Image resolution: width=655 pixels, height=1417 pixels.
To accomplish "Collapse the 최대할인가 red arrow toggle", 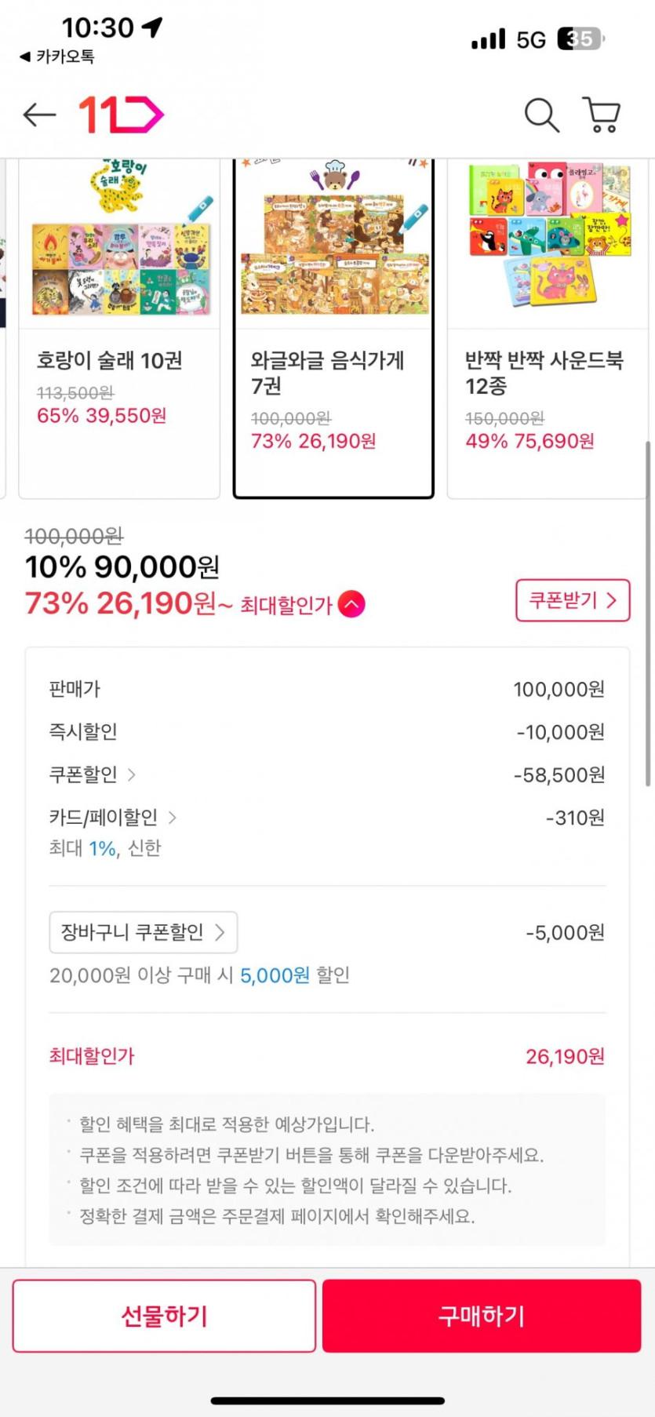I will [351, 604].
